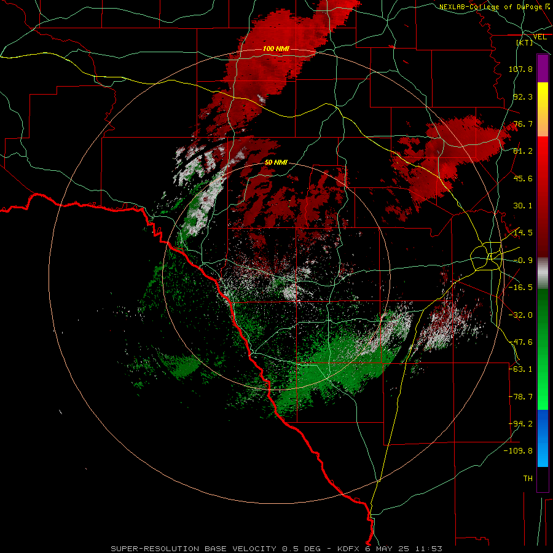Click the VEL legend title

click(x=539, y=37)
